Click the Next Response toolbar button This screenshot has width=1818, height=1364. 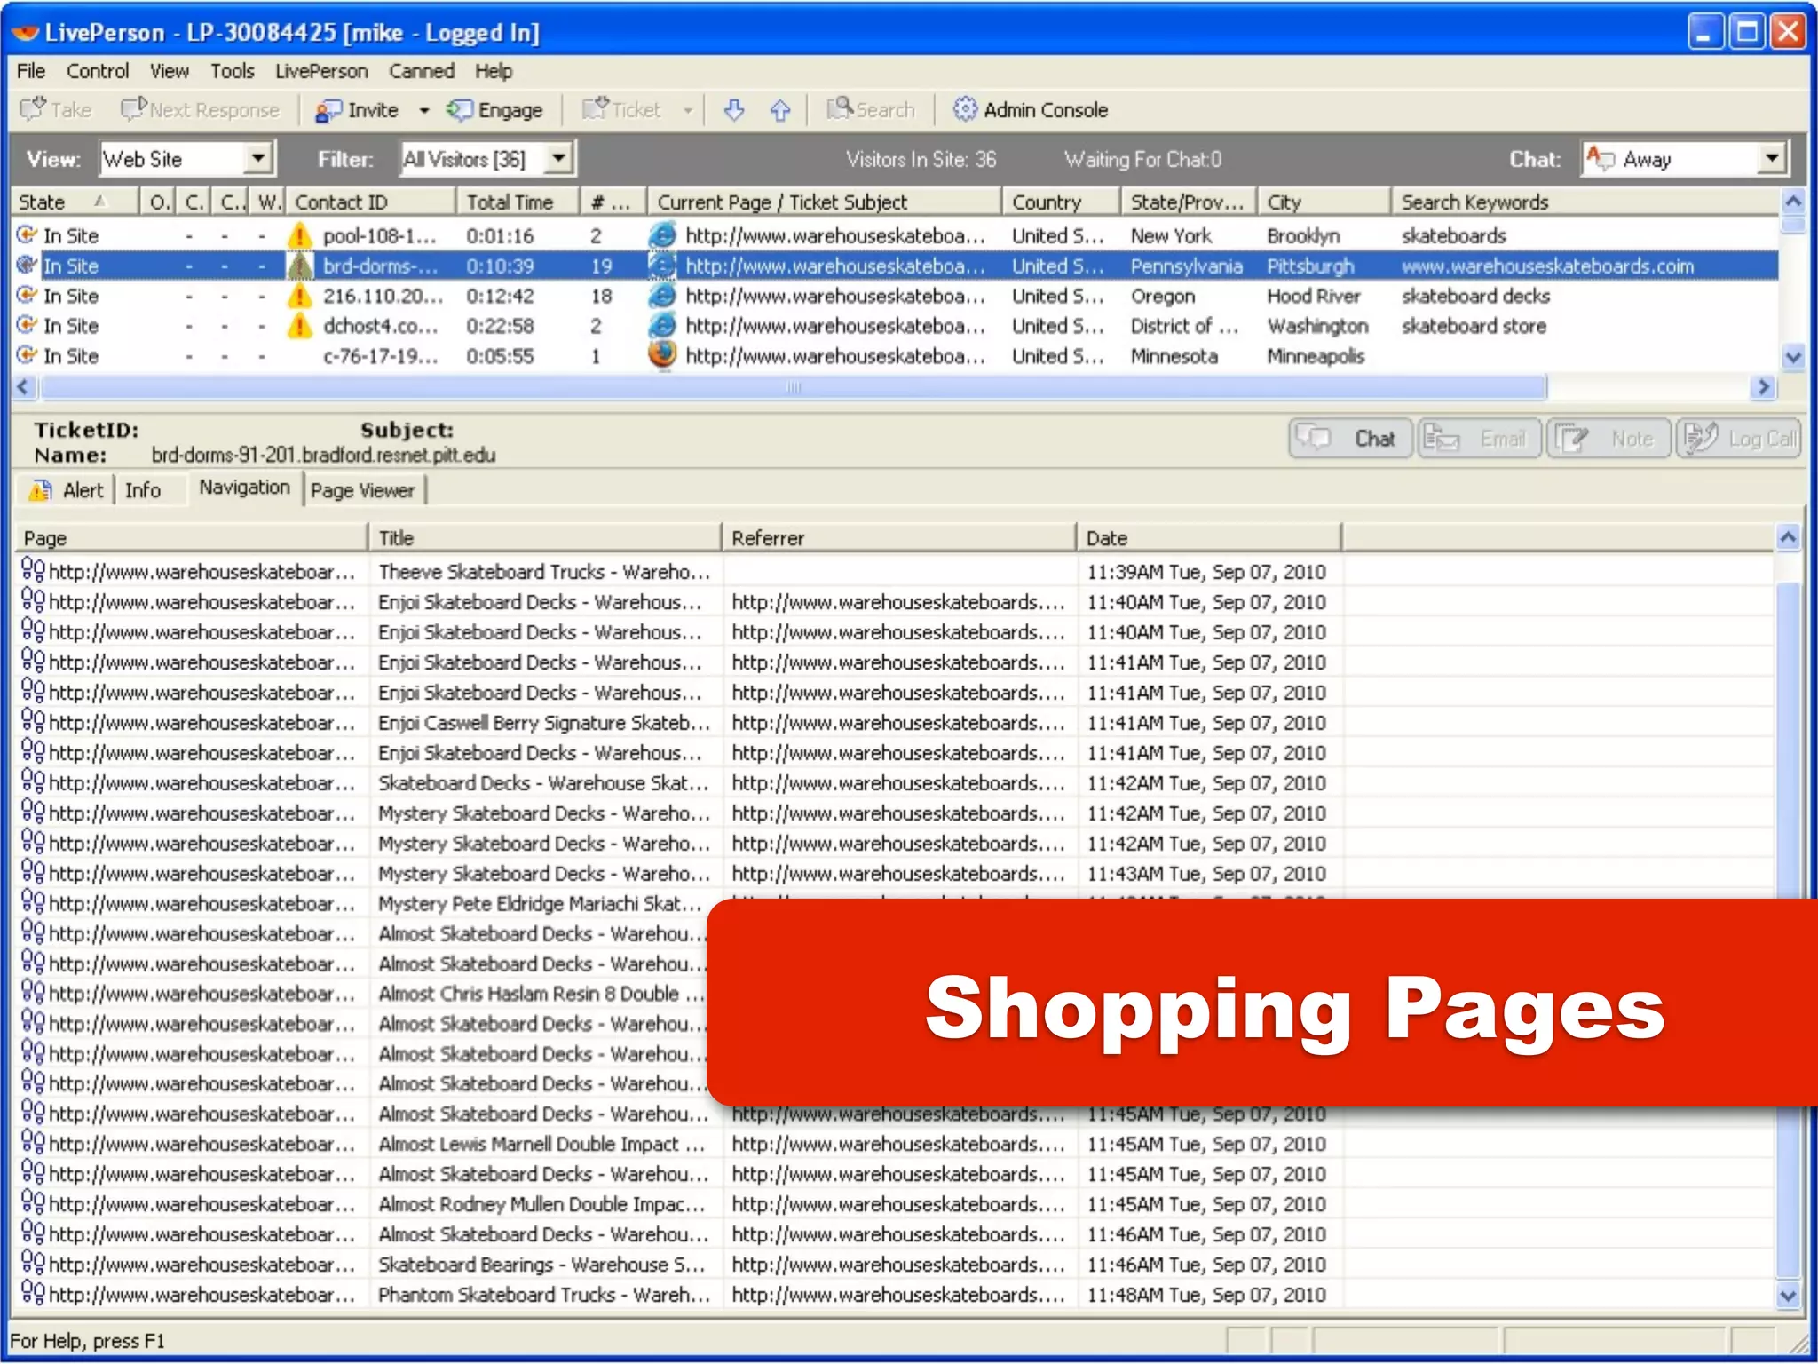[201, 109]
